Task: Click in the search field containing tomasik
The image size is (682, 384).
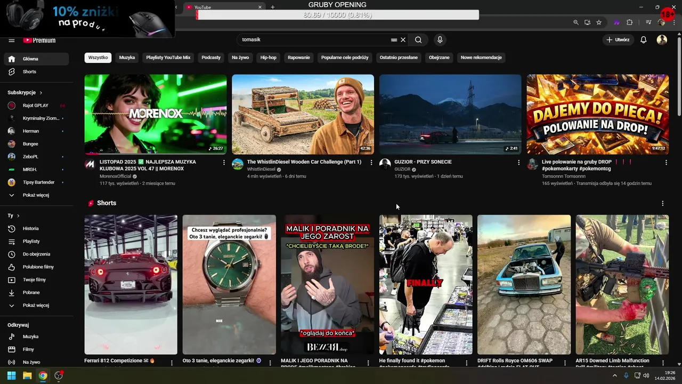Action: [x=314, y=39]
